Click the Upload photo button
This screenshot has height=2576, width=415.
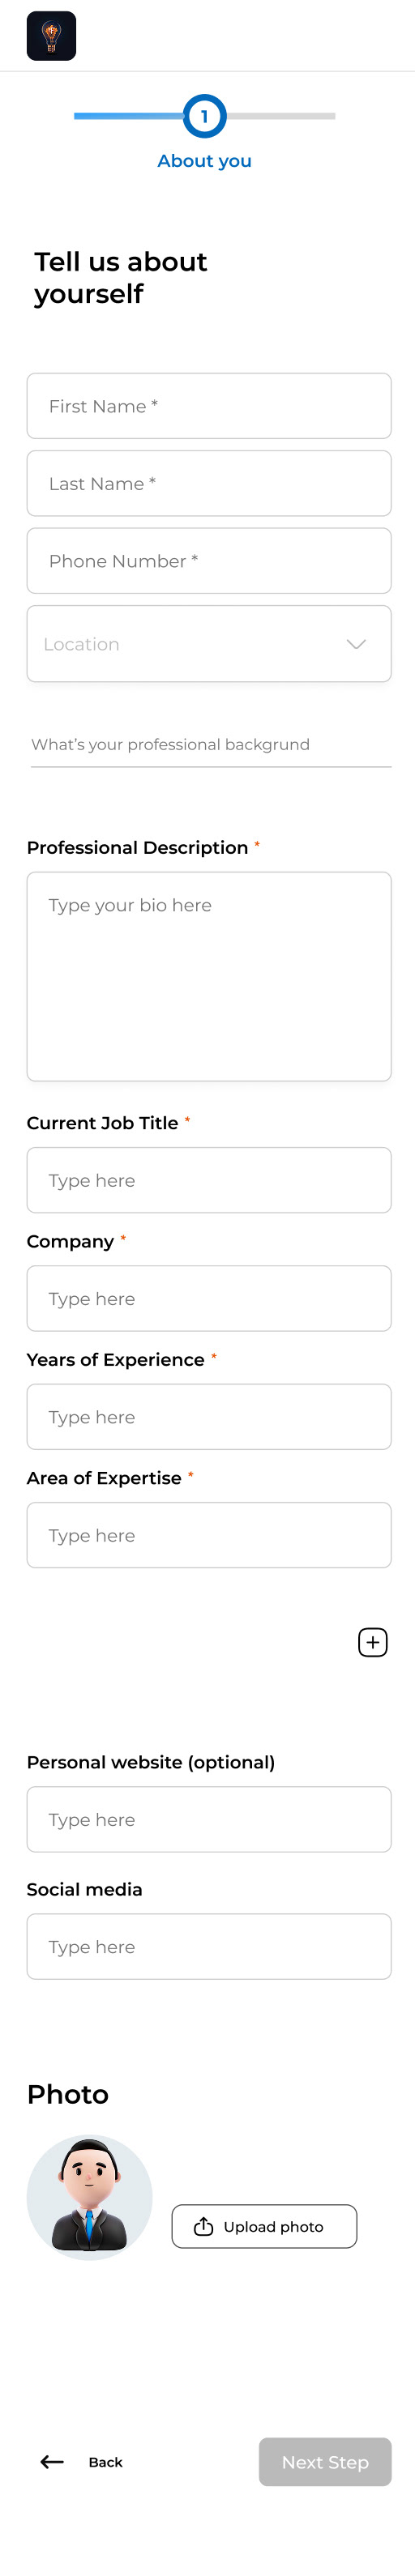click(x=264, y=2226)
